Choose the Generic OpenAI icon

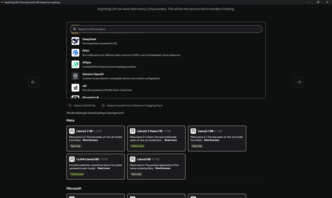coord(75,76)
